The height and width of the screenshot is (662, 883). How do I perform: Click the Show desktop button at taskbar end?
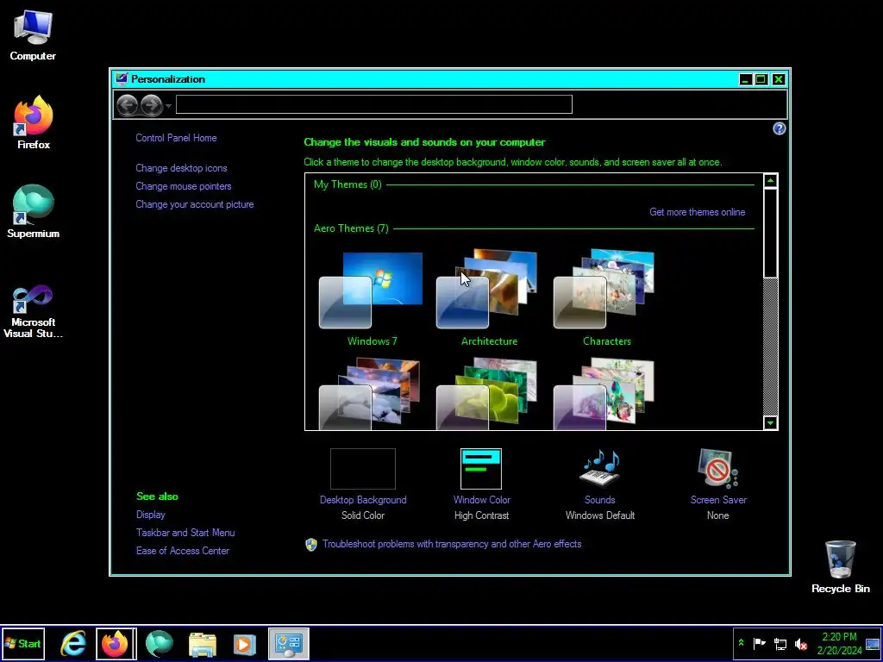[873, 643]
